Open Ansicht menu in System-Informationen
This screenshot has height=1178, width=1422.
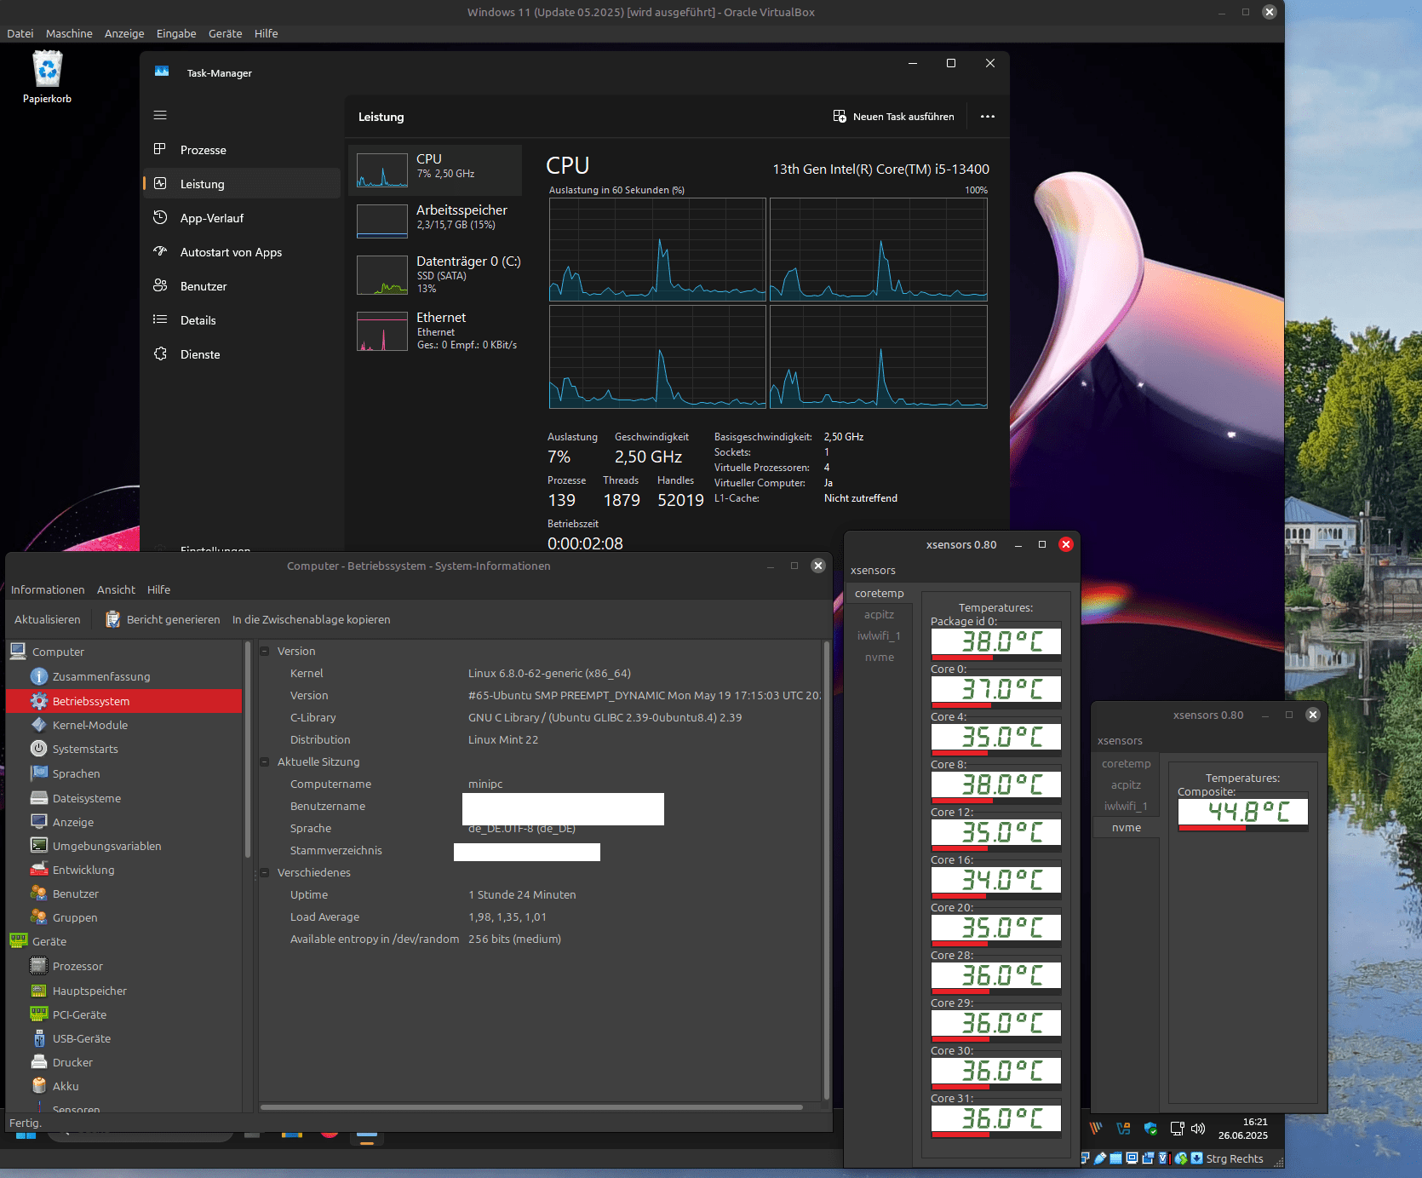116,589
